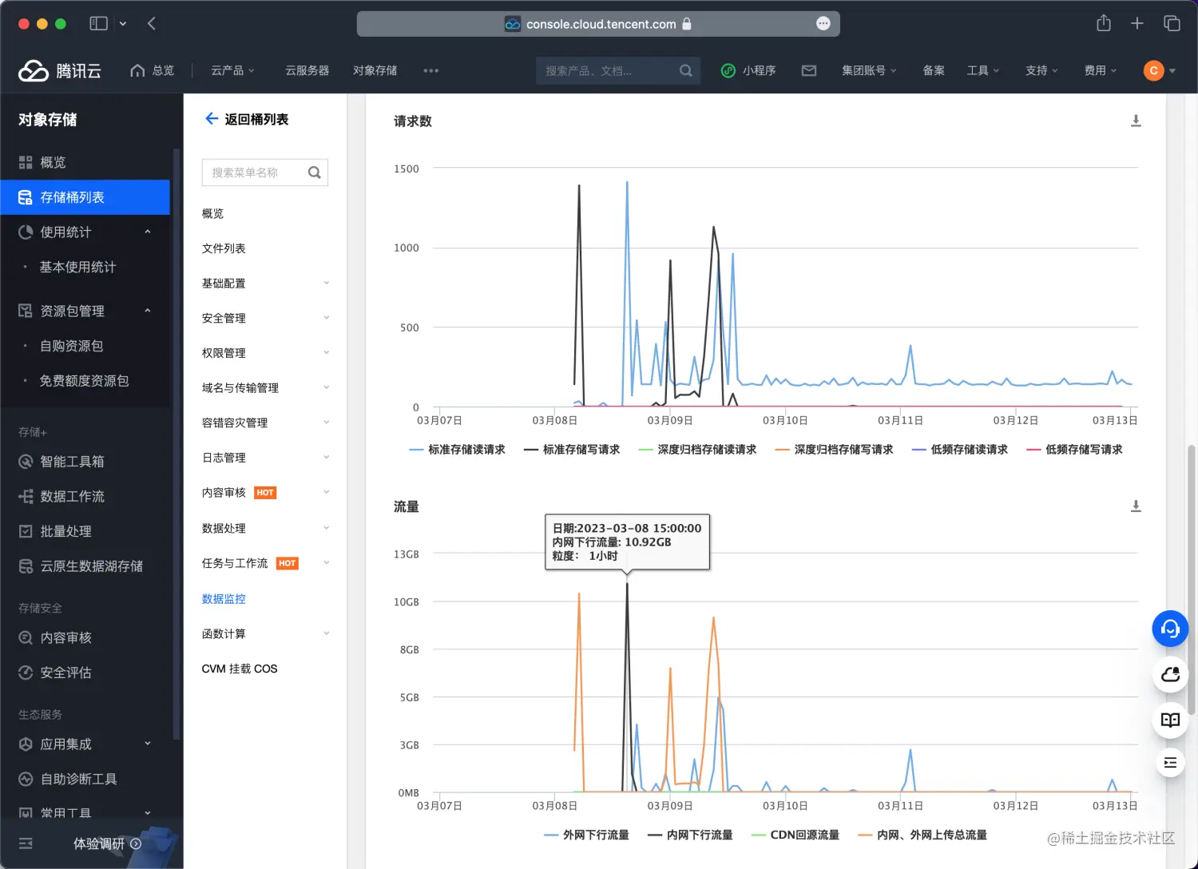Click the floating list menu icon
This screenshot has width=1198, height=869.
1170,763
